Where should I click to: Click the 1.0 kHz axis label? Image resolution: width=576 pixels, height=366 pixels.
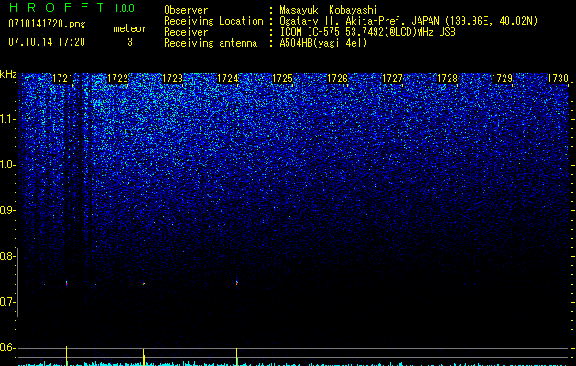coord(7,165)
